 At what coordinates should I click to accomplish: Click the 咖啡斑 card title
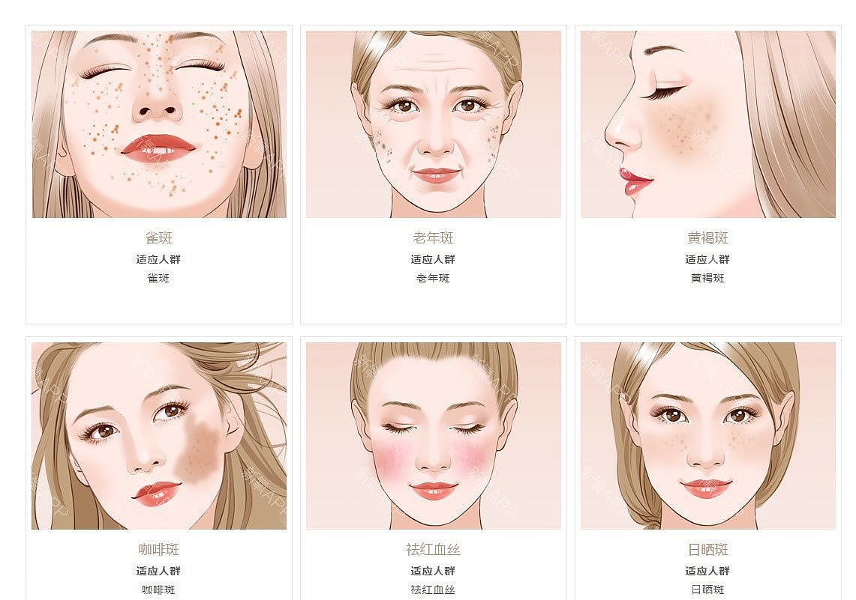tap(159, 549)
